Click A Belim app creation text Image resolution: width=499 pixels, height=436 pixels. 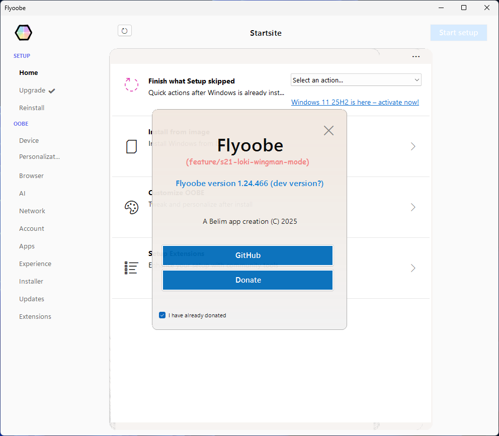[250, 221]
